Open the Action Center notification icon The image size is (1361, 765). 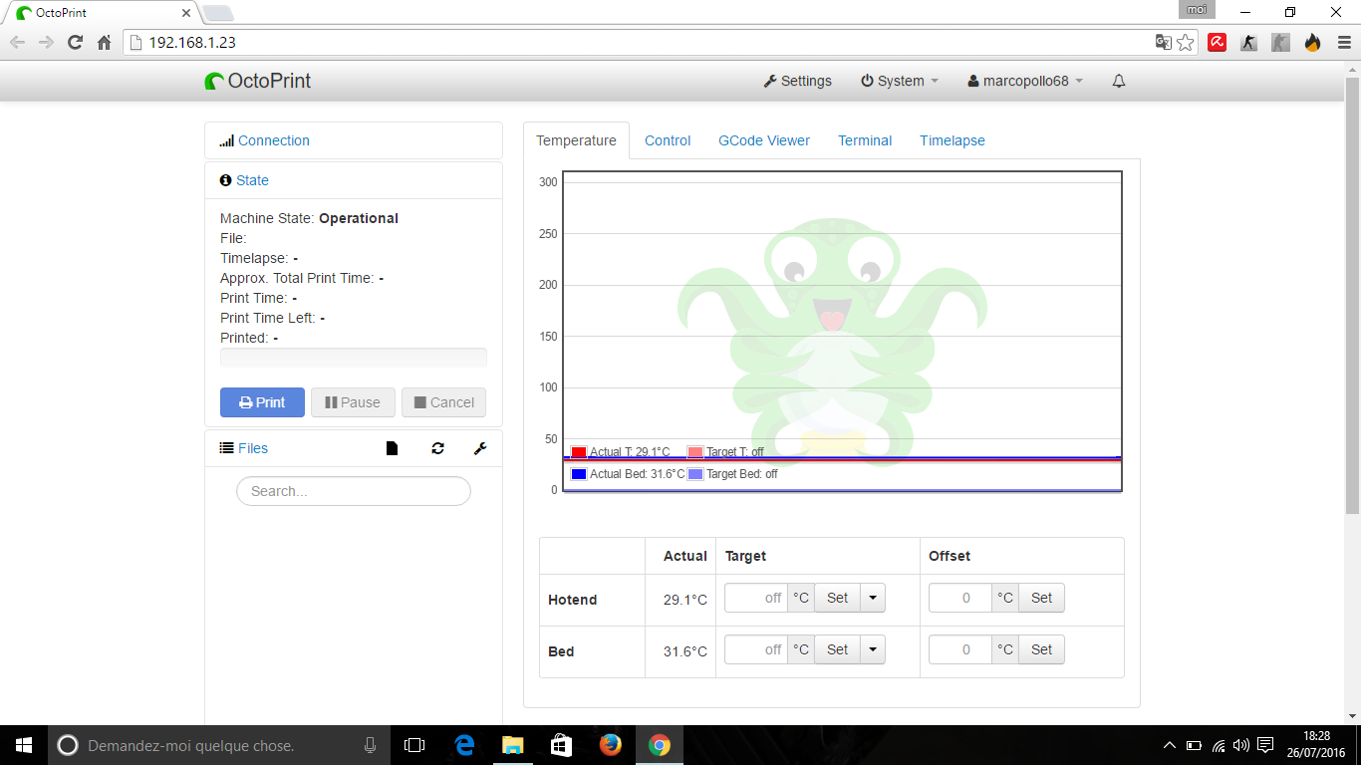click(1265, 745)
